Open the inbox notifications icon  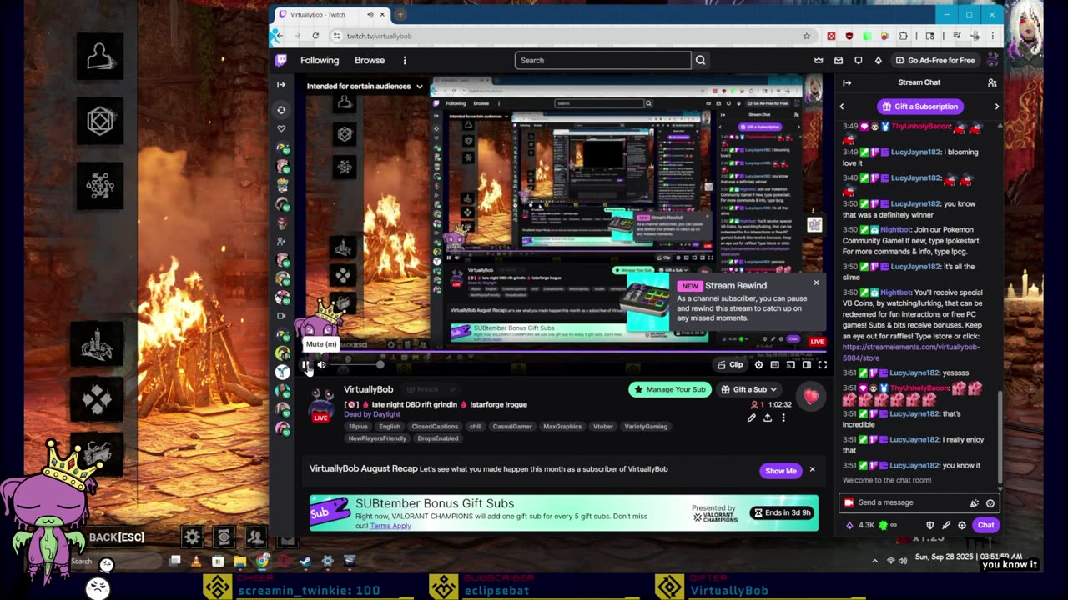[838, 60]
